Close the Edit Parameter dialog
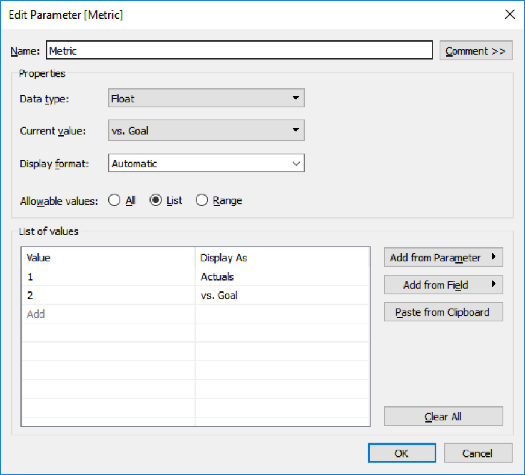525x475 pixels. (x=509, y=14)
